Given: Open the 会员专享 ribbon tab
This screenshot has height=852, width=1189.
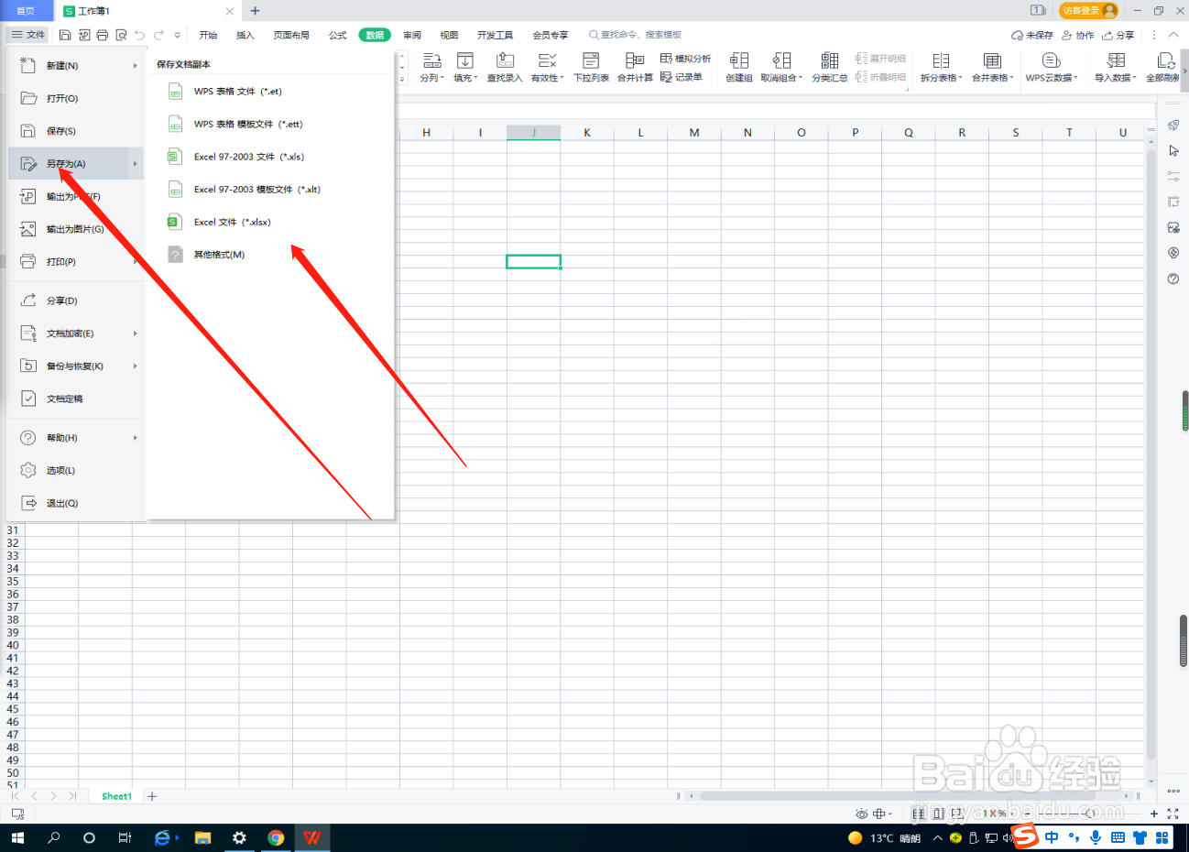Looking at the screenshot, I should [551, 35].
